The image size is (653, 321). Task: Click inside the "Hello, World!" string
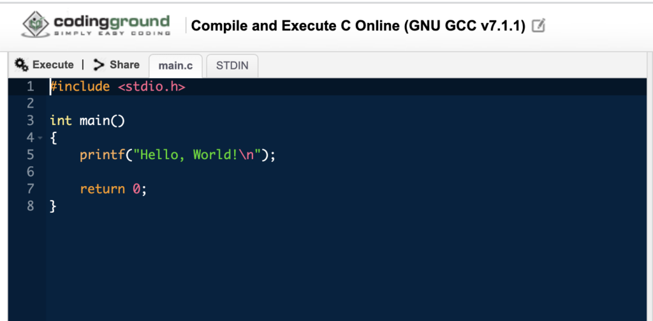click(x=191, y=155)
